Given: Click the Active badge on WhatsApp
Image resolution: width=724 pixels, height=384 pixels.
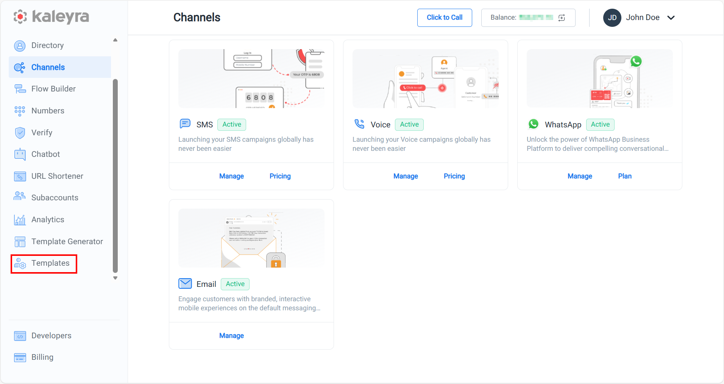Looking at the screenshot, I should coord(600,124).
